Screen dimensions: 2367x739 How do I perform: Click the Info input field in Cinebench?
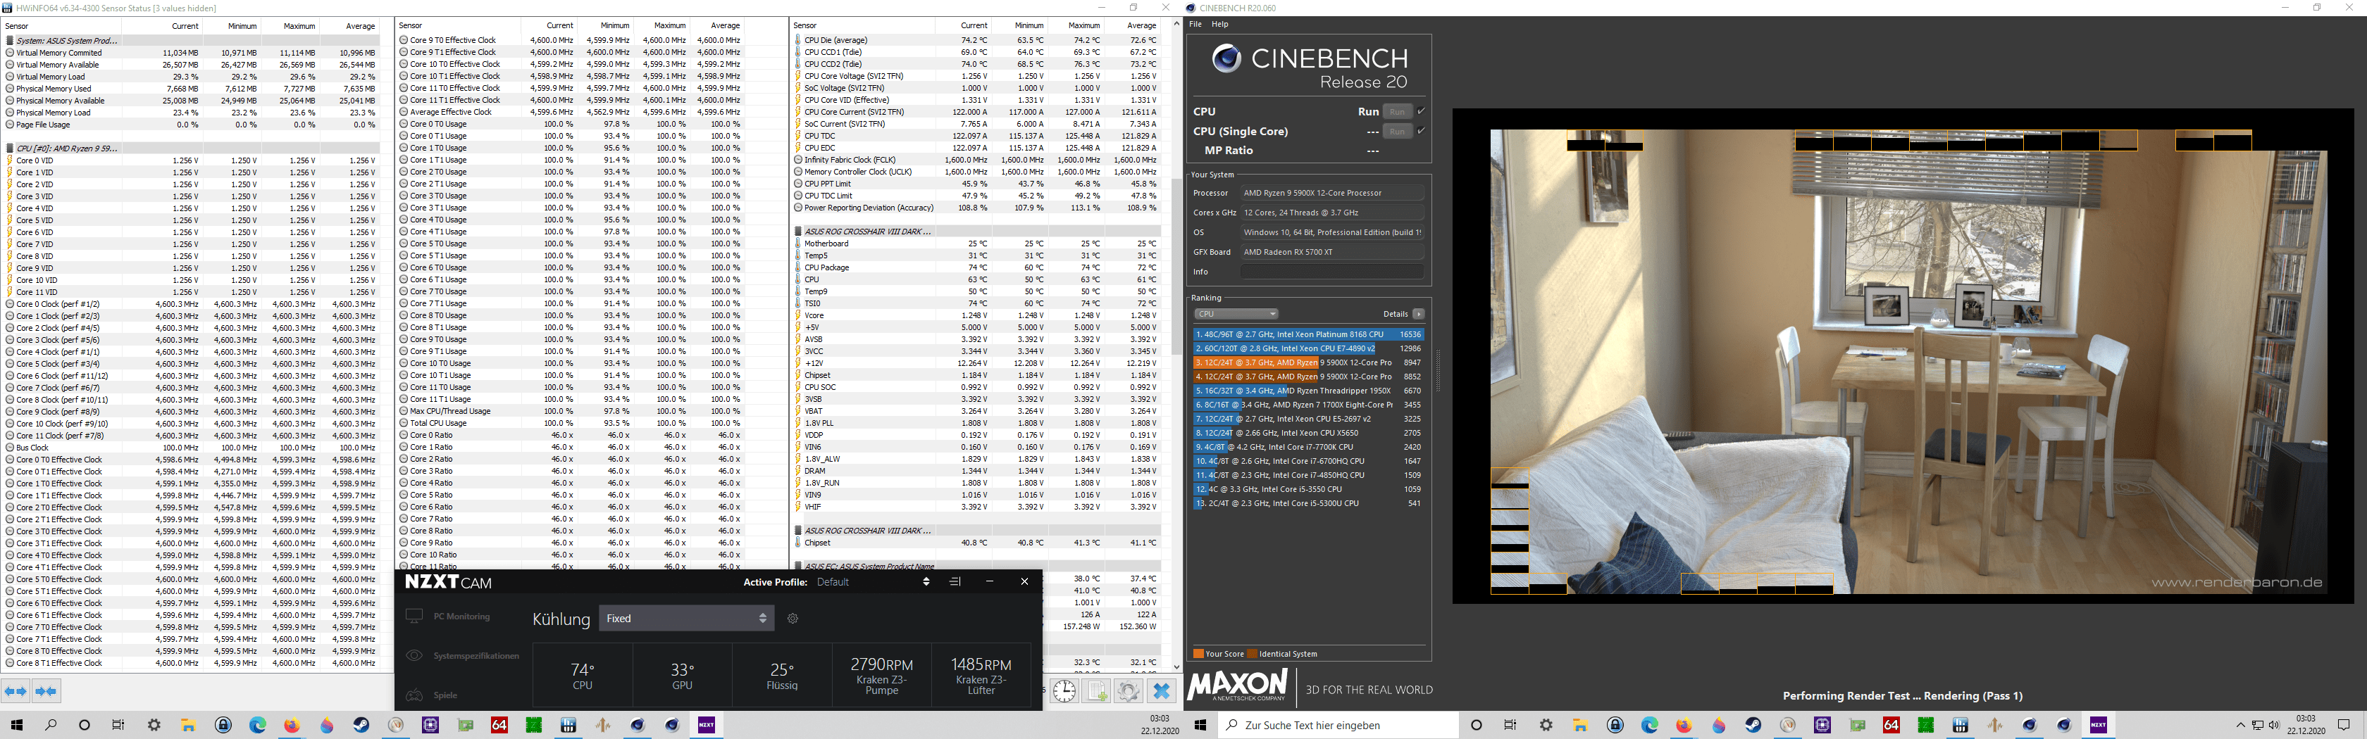pos(1331,272)
